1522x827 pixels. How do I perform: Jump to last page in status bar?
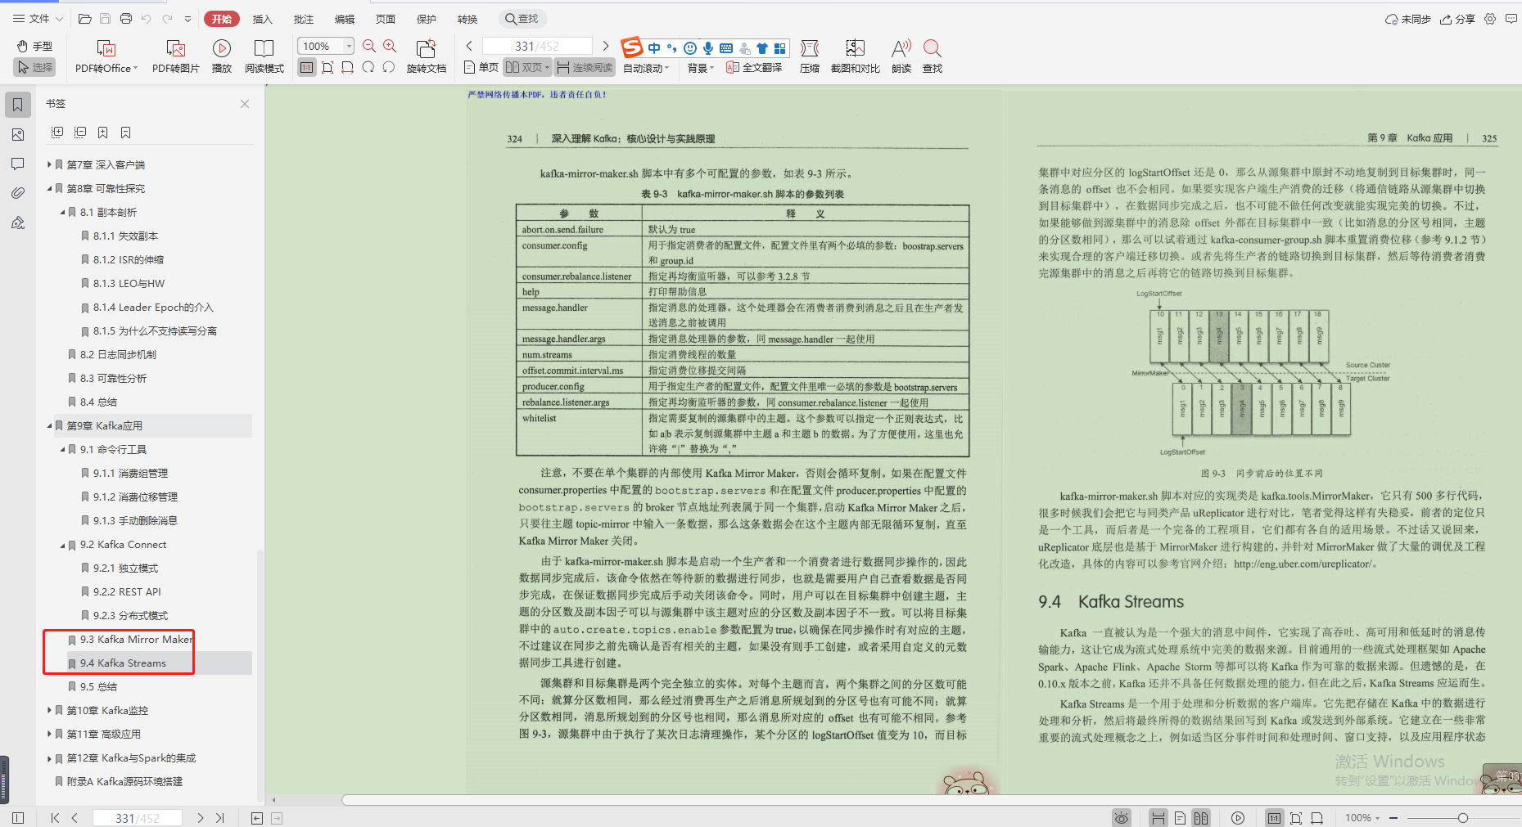(x=219, y=818)
